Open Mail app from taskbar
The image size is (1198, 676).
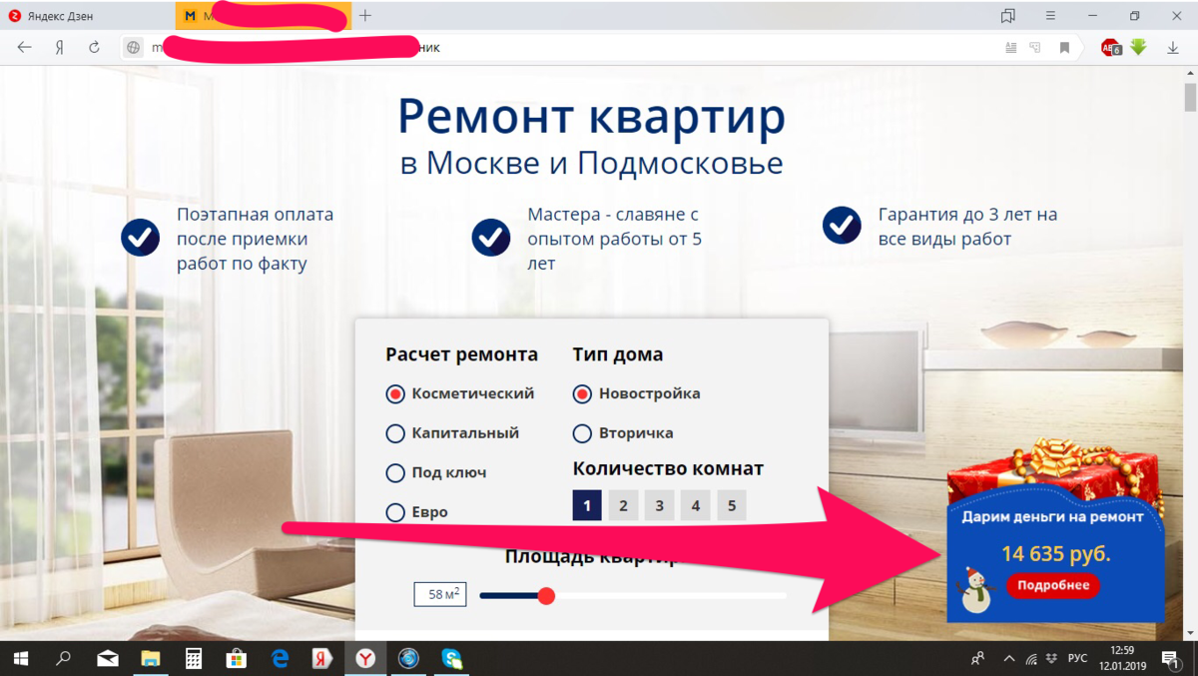coord(107,659)
